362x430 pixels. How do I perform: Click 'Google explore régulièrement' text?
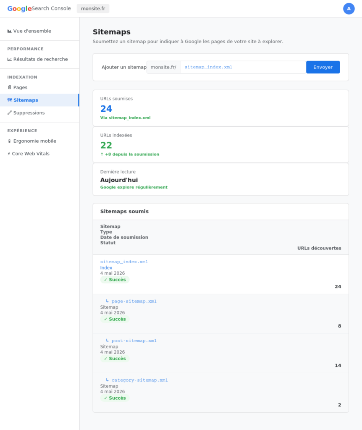point(134,187)
